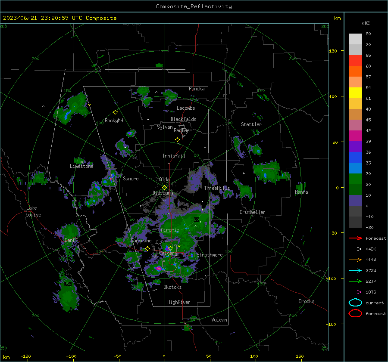Click the Didsbury label
Viewport: 388px width, 362px height.
tap(163, 193)
